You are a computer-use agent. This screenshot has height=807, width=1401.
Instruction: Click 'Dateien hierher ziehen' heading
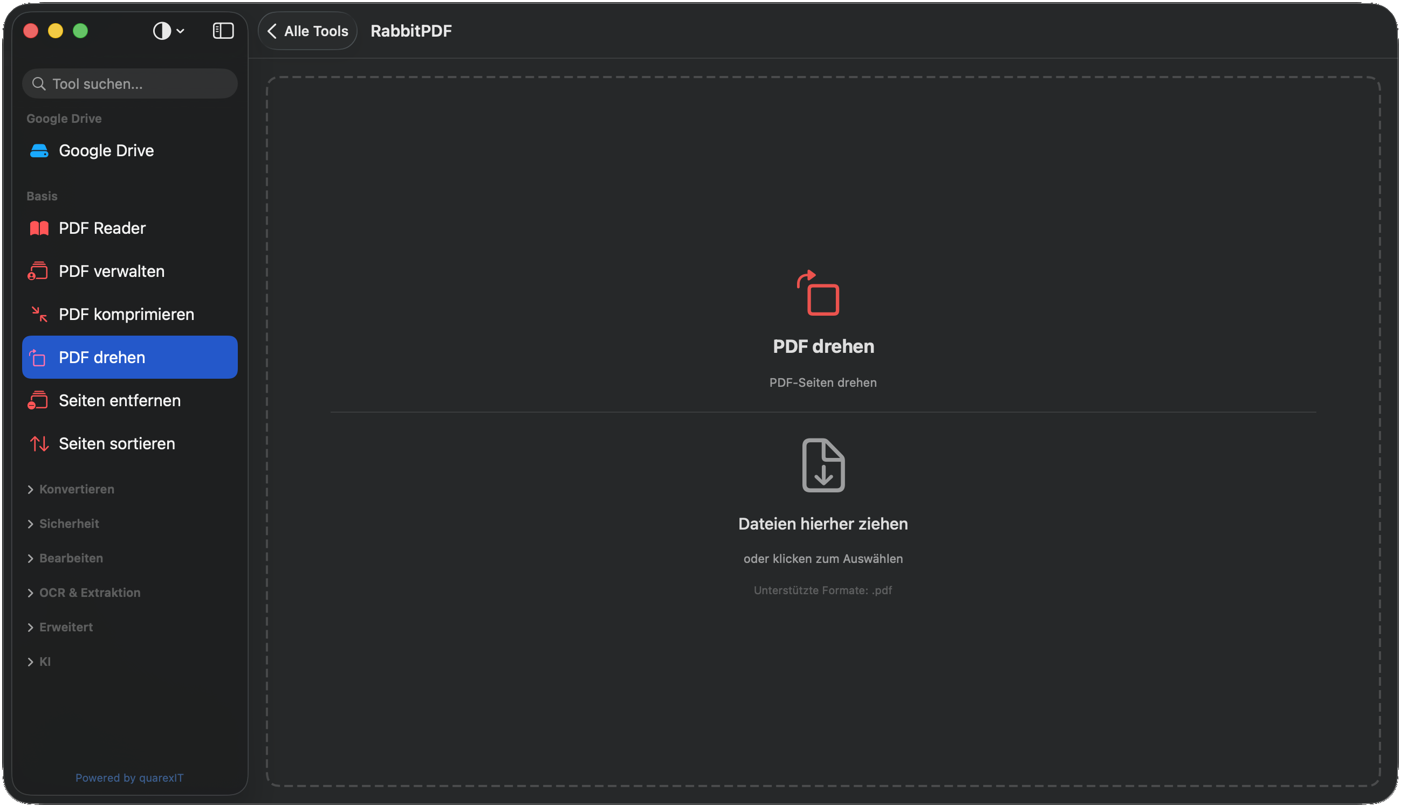point(823,524)
